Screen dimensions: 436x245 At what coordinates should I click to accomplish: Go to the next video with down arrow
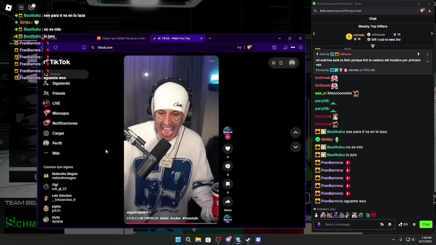[x=296, y=147]
